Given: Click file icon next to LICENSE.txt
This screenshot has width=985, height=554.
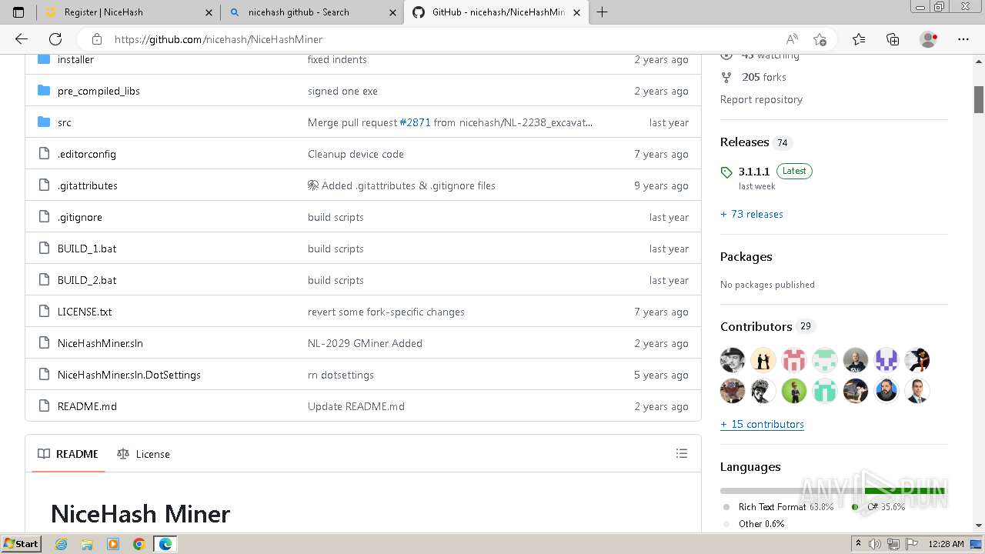Looking at the screenshot, I should point(44,312).
